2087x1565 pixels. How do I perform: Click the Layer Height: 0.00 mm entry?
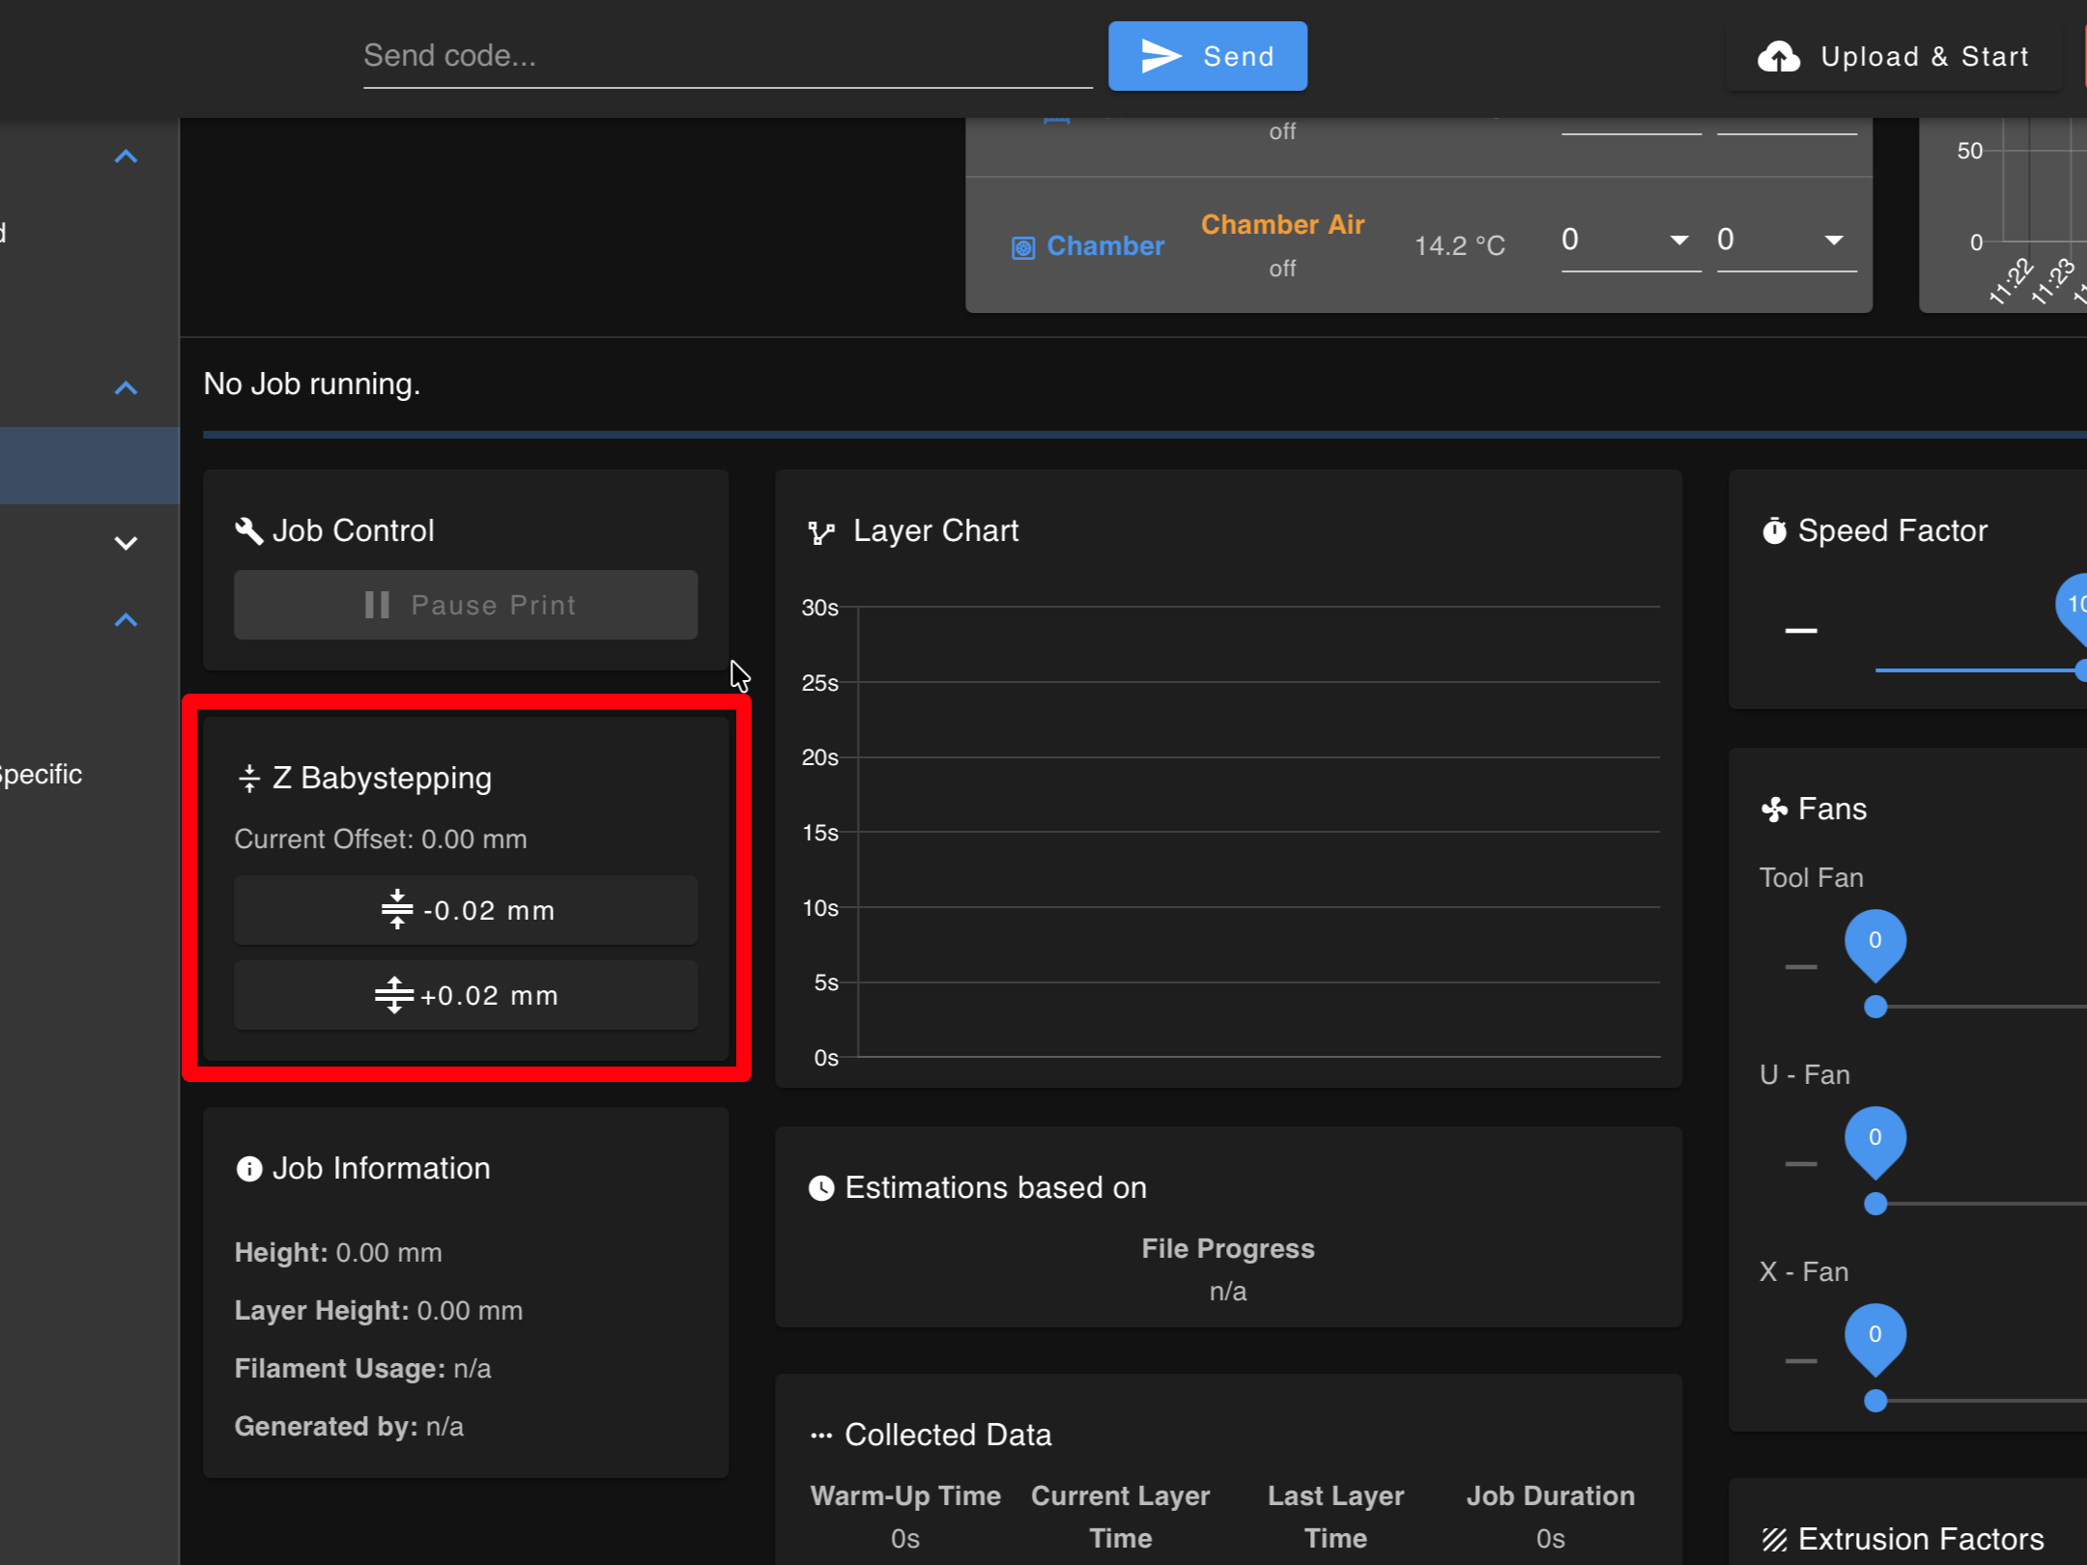pyautogui.click(x=379, y=1311)
